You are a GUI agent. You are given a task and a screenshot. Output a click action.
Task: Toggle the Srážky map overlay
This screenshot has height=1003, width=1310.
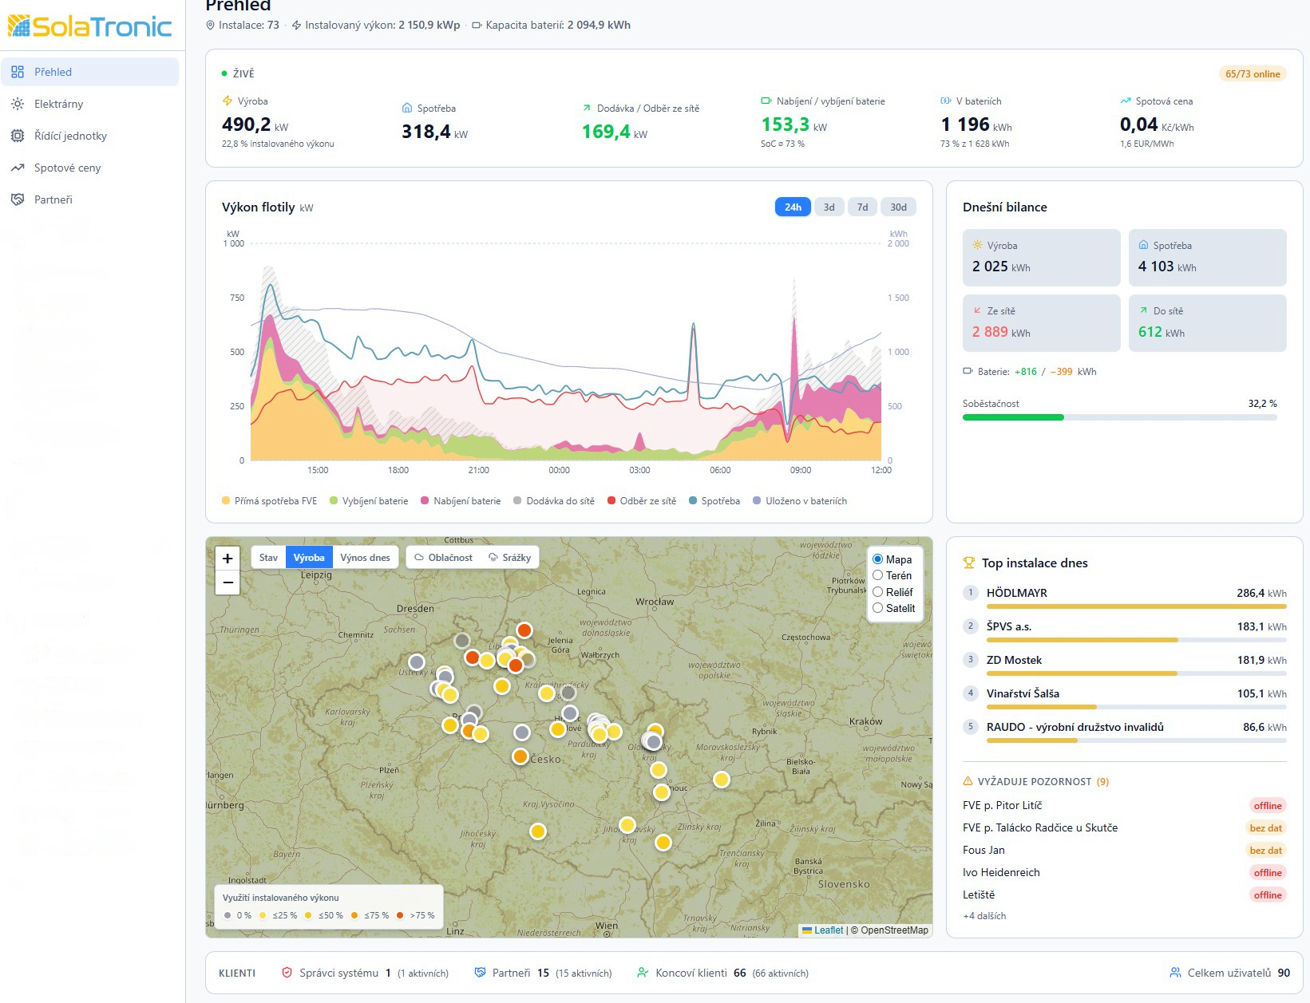[x=510, y=558]
